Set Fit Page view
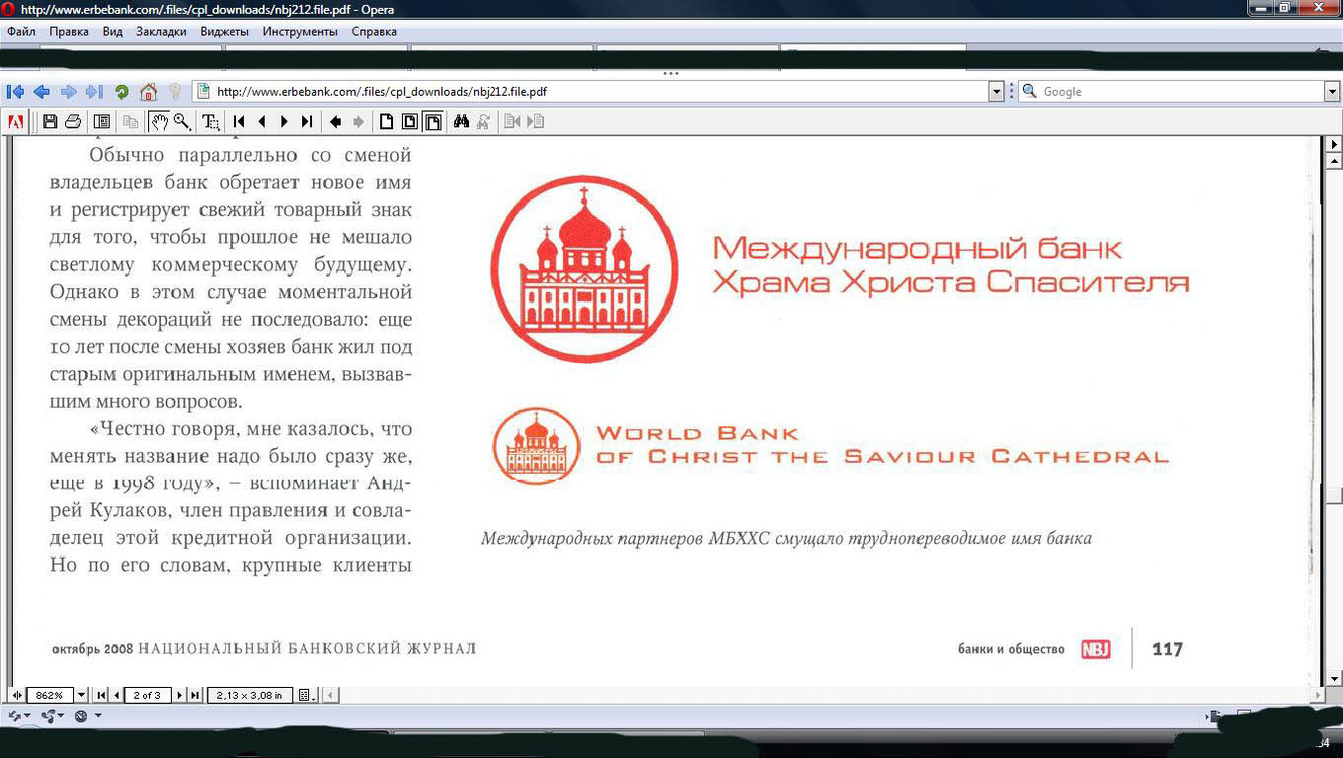This screenshot has width=1343, height=758. (x=410, y=121)
